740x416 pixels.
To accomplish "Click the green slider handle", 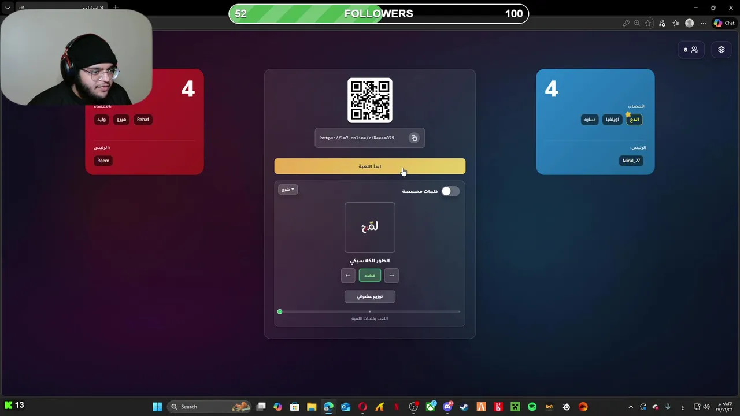I will point(280,312).
